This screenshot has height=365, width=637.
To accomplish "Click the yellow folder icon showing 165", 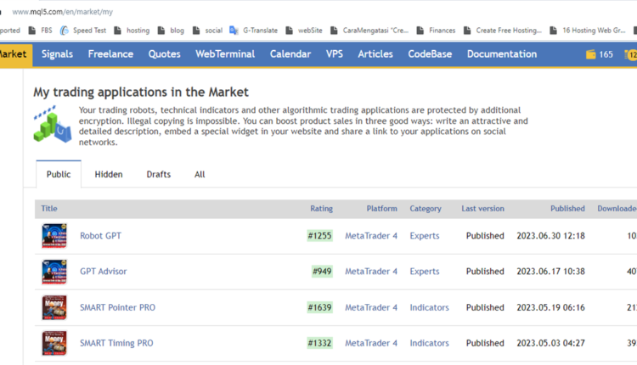I will (x=591, y=54).
